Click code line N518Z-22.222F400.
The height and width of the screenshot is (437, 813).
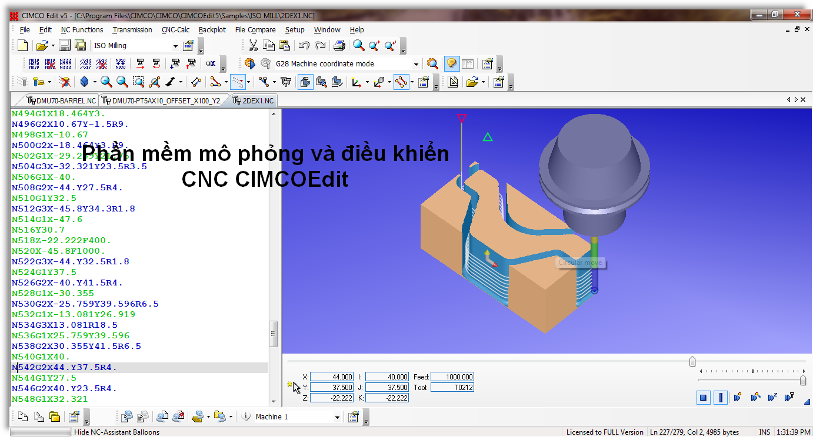coord(62,240)
